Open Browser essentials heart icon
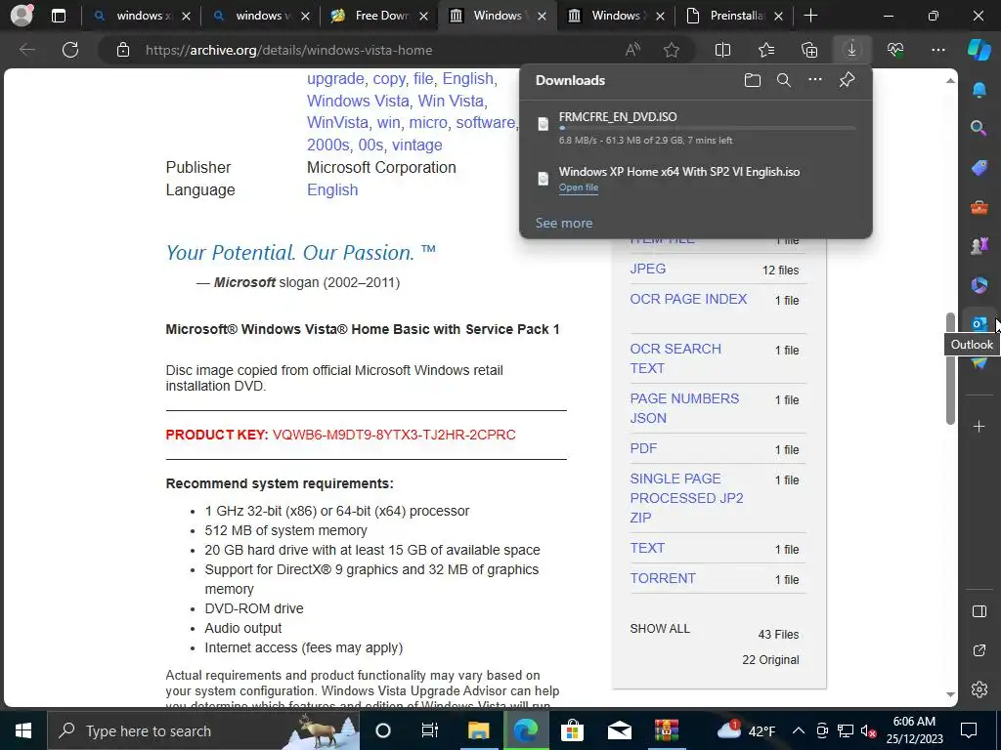The height and width of the screenshot is (750, 1001). (895, 50)
